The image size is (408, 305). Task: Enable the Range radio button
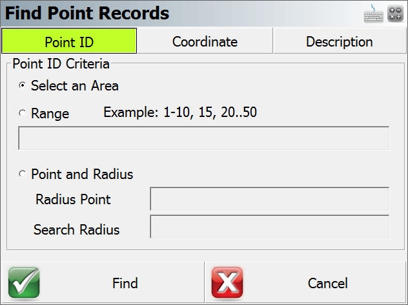tap(23, 113)
